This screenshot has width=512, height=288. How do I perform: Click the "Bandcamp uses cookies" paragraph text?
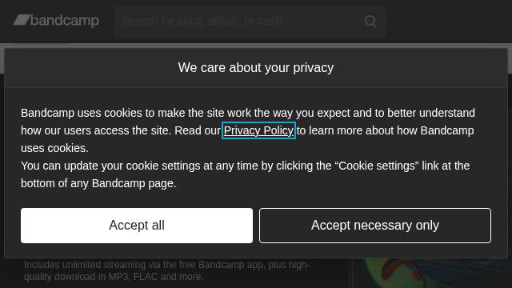click(248, 130)
